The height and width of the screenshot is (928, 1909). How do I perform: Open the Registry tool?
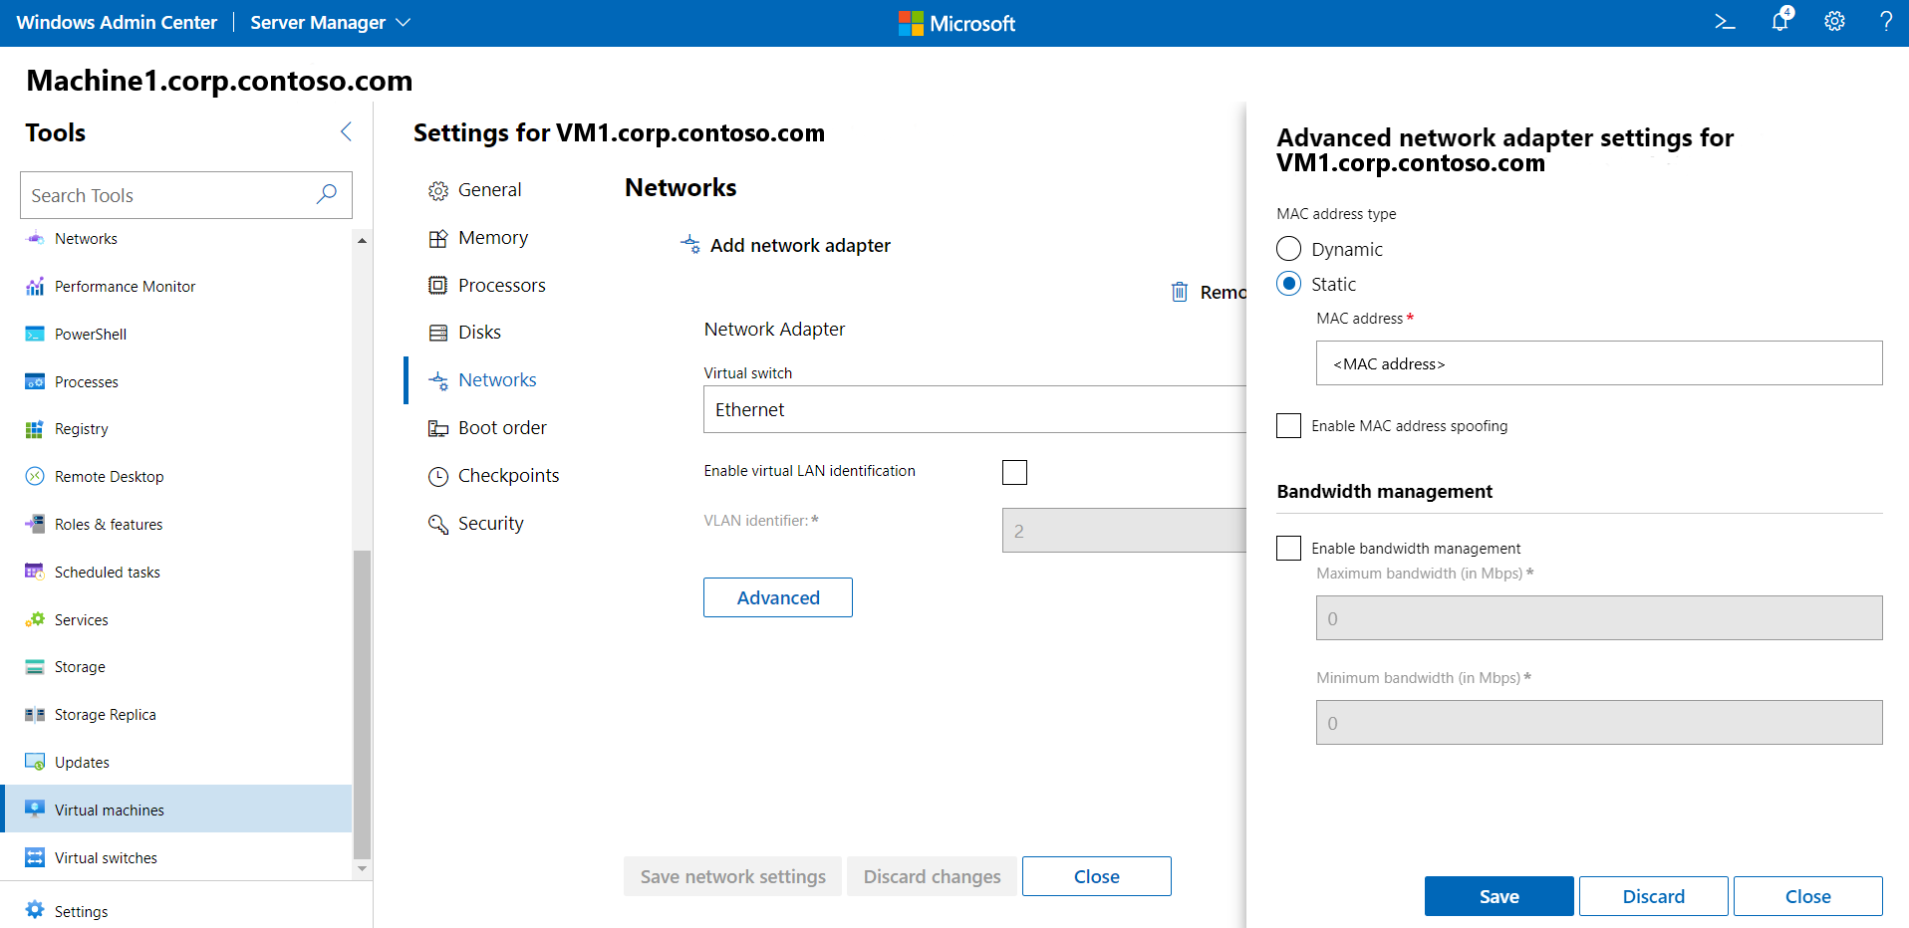[x=82, y=428]
